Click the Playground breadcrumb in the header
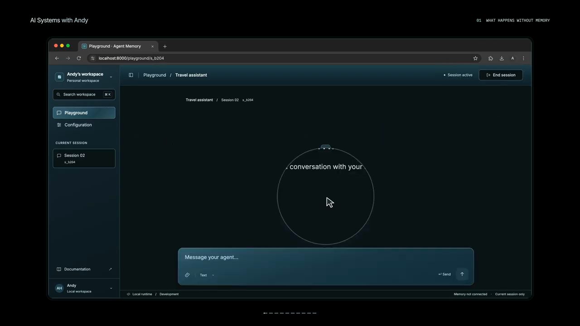Viewport: 580px width, 326px height. 155,75
